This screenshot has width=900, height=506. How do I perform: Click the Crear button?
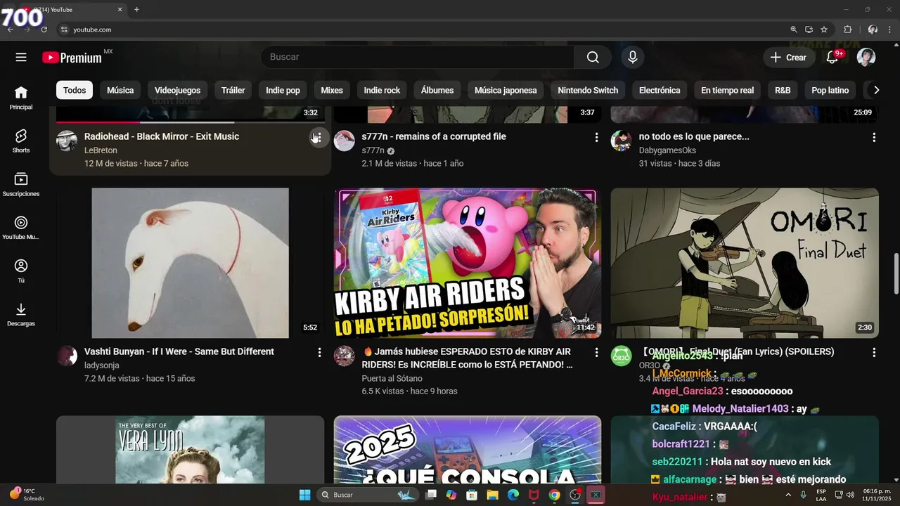(x=789, y=58)
